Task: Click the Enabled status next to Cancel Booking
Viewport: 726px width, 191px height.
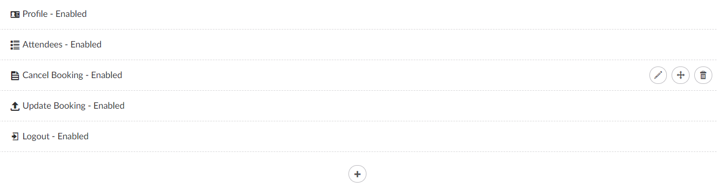Action: (x=107, y=75)
